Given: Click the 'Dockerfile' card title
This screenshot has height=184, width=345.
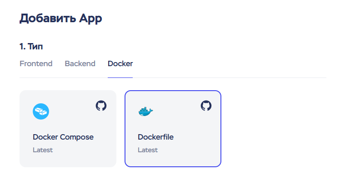Looking at the screenshot, I should (x=155, y=137).
